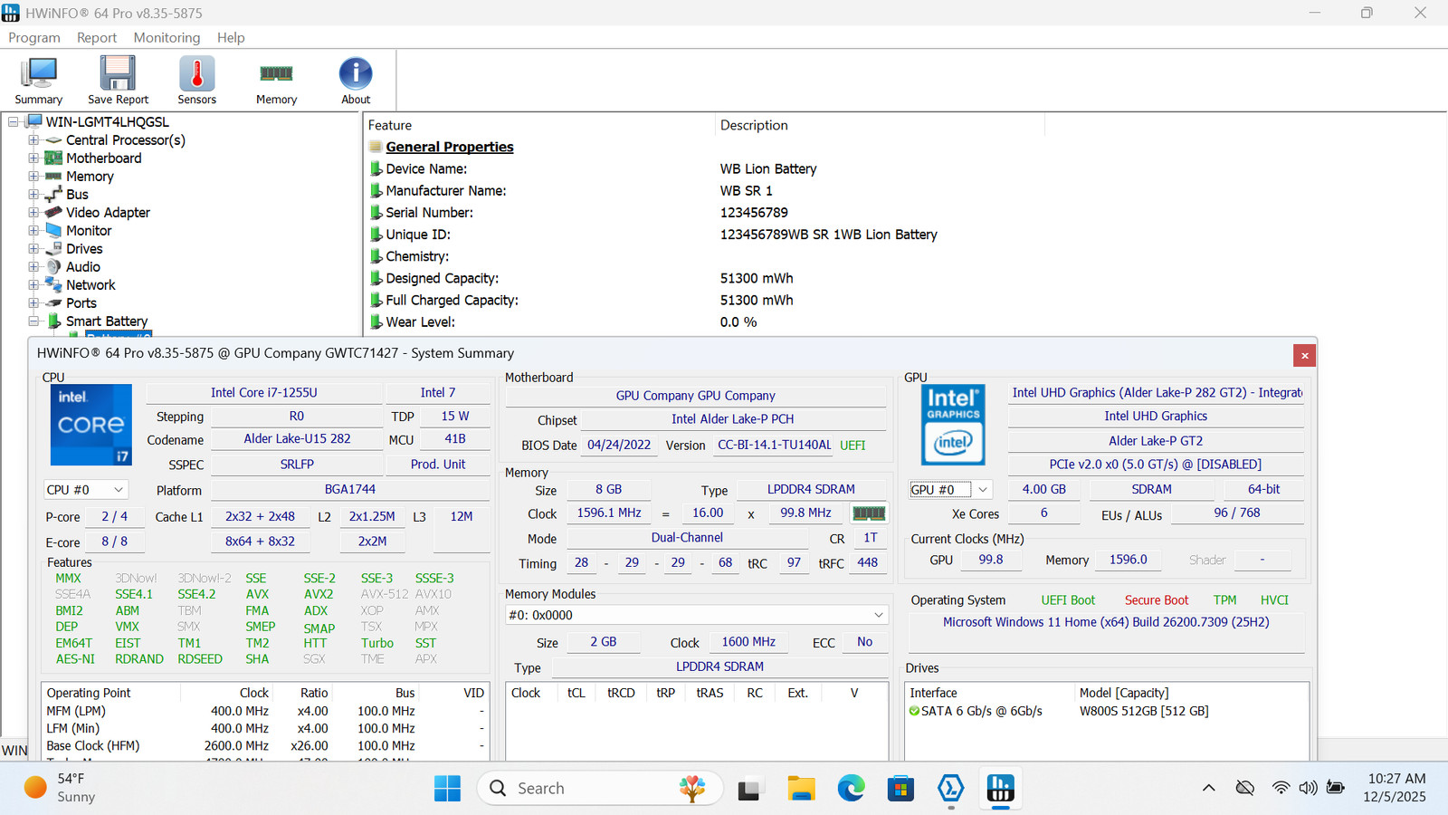Click the BIOS Date field 04/24/2022
The image size is (1448, 815).
point(619,446)
